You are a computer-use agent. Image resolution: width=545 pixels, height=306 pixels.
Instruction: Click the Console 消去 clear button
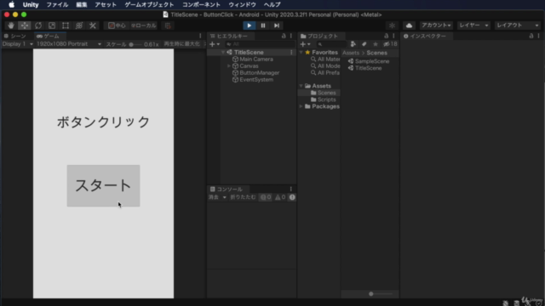[x=214, y=197]
